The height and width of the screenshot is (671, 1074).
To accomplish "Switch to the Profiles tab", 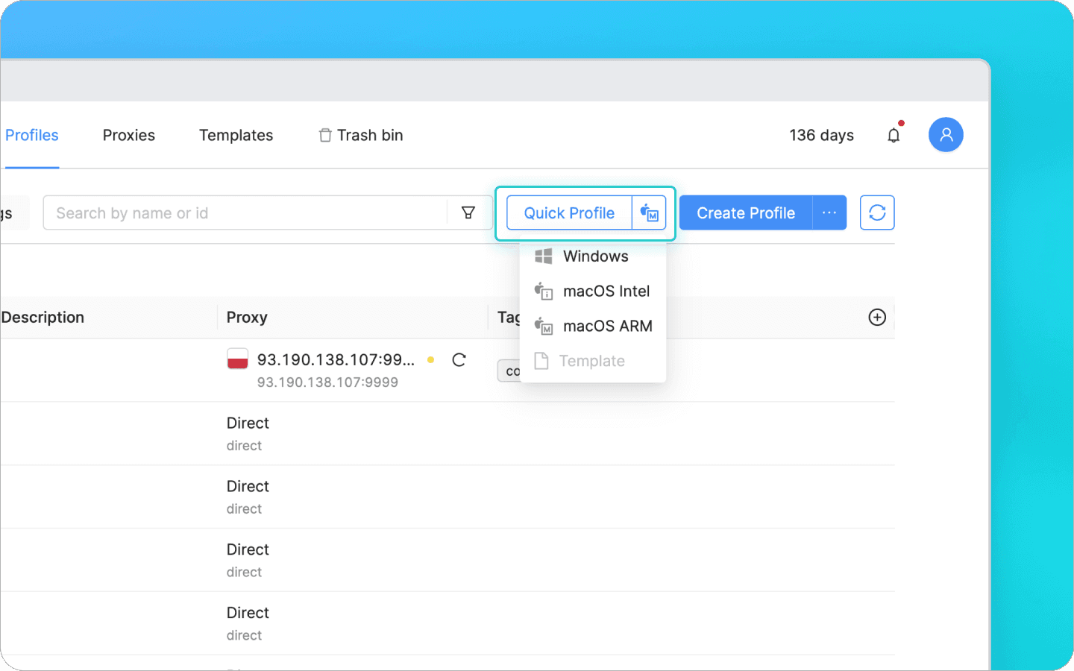I will coord(31,136).
